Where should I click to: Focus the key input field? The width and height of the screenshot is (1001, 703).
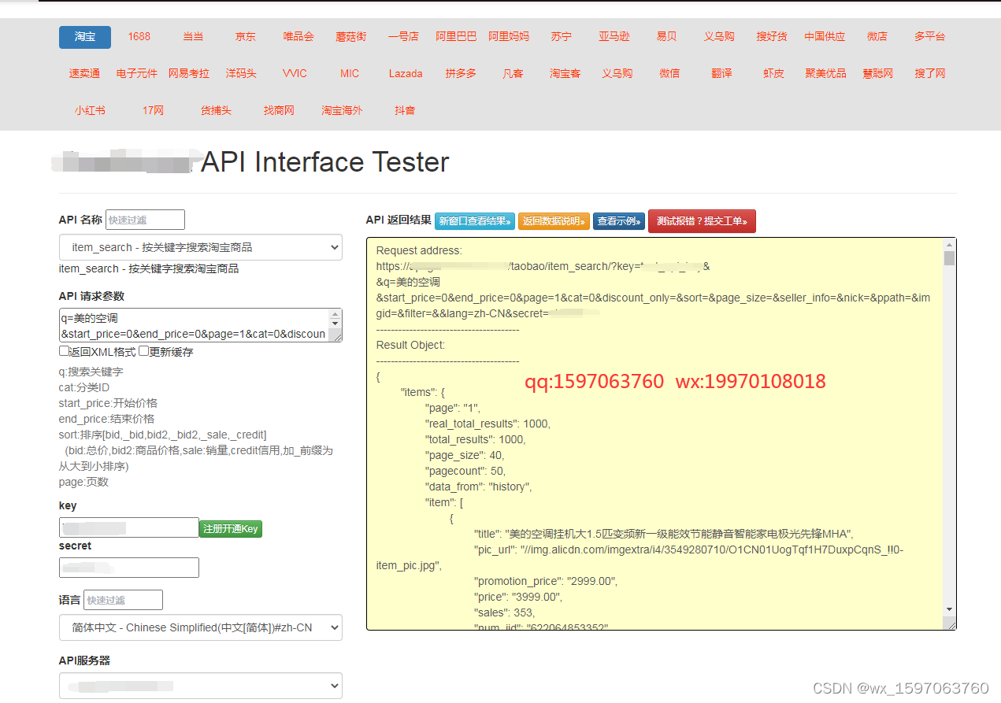[129, 527]
